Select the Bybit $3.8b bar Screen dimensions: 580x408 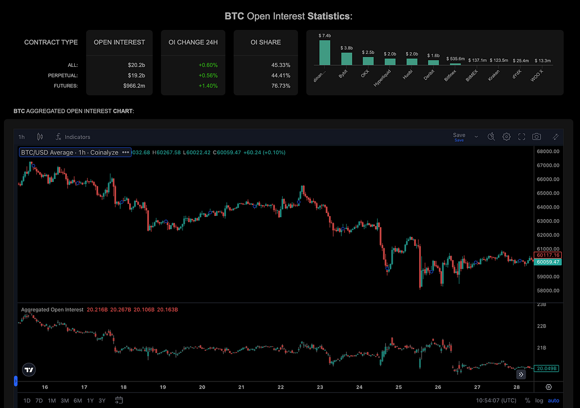(347, 59)
